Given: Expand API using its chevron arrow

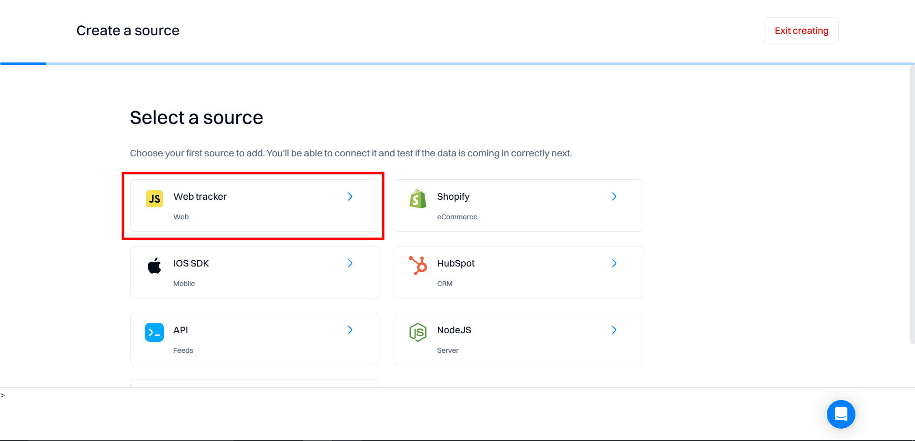Looking at the screenshot, I should [350, 330].
